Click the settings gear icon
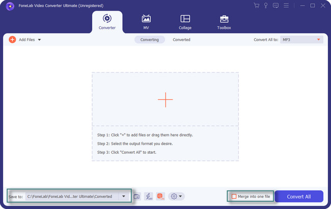The width and height of the screenshot is (331, 209). point(174,196)
